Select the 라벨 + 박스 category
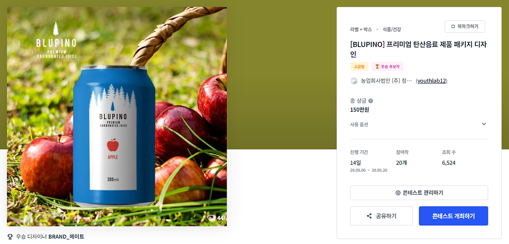Image resolution: width=509 pixels, height=244 pixels. pyautogui.click(x=361, y=29)
